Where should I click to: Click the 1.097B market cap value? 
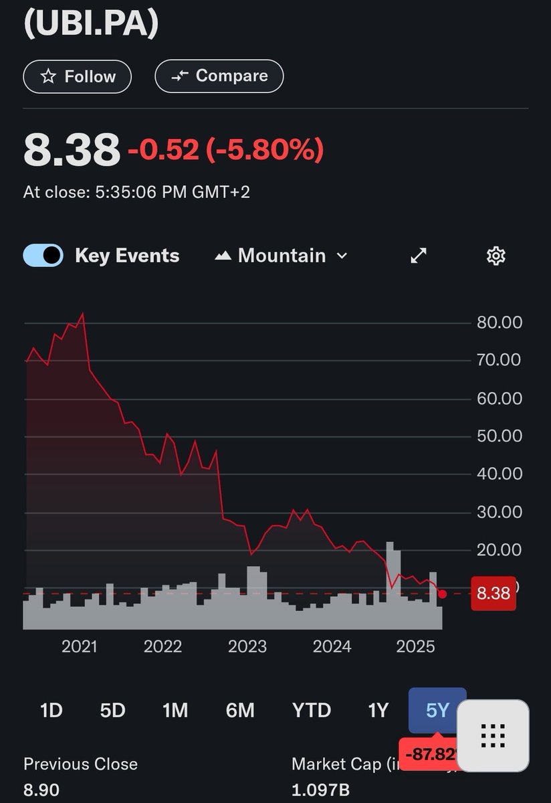(x=320, y=790)
